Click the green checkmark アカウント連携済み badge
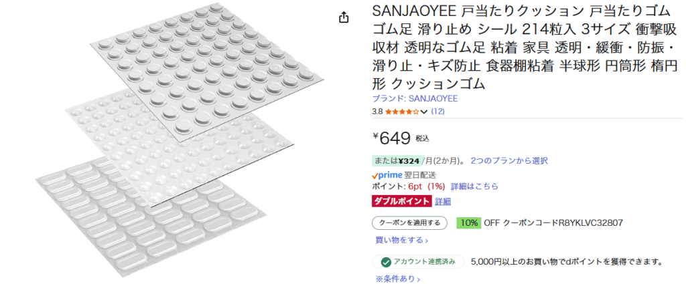The height and width of the screenshot is (284, 686). (x=417, y=262)
